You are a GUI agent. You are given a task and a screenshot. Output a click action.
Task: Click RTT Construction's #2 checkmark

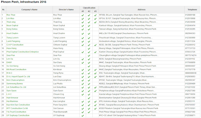click(x=89, y=109)
